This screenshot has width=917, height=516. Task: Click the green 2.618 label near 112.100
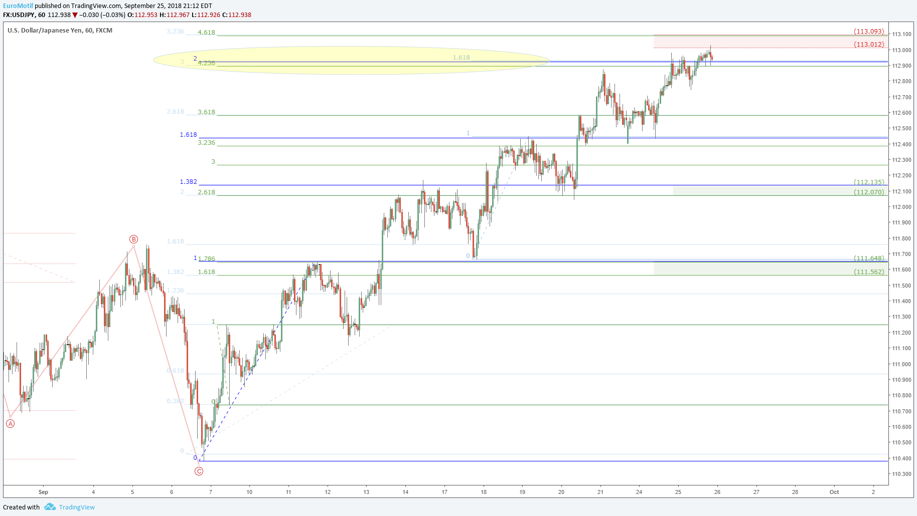[x=206, y=192]
